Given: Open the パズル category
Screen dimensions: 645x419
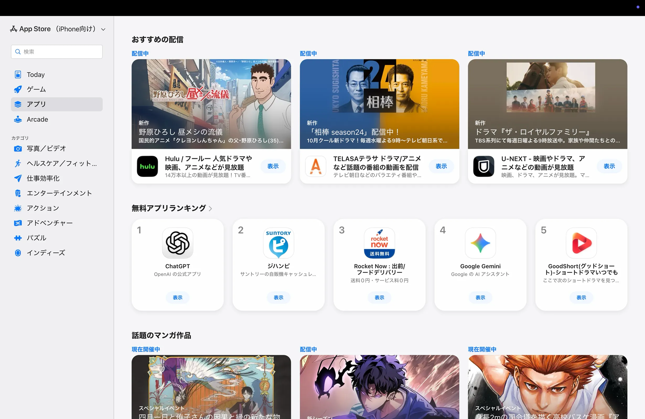Looking at the screenshot, I should pyautogui.click(x=57, y=238).
